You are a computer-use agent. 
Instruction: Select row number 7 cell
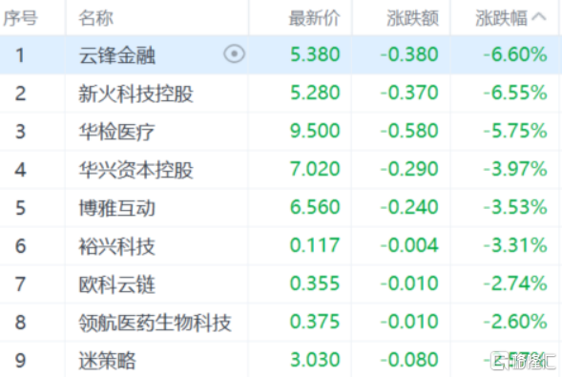[20, 283]
